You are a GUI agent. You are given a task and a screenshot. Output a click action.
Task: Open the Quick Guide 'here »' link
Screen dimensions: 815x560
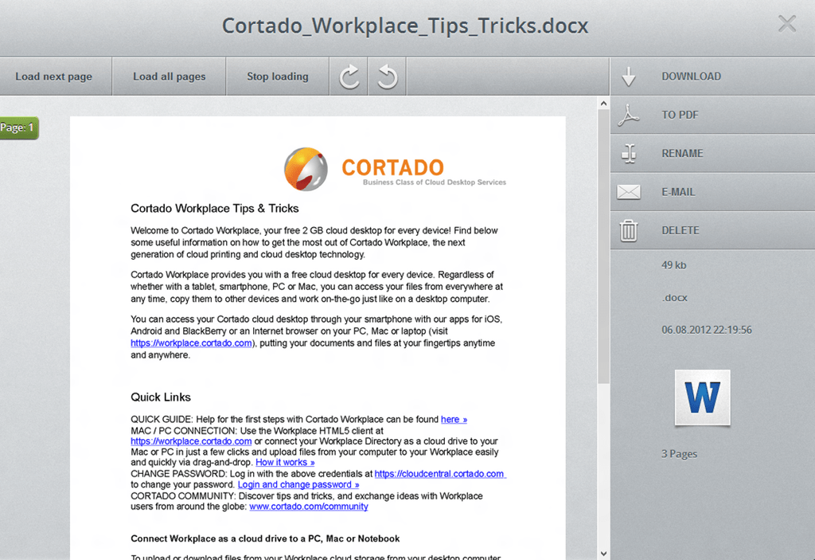(454, 420)
